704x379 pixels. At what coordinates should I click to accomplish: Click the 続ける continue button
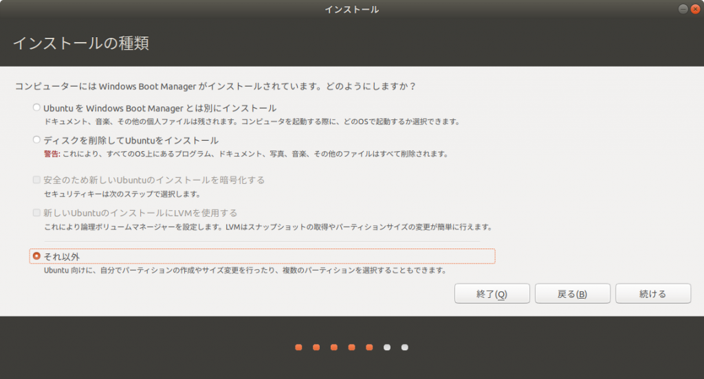[x=653, y=294]
